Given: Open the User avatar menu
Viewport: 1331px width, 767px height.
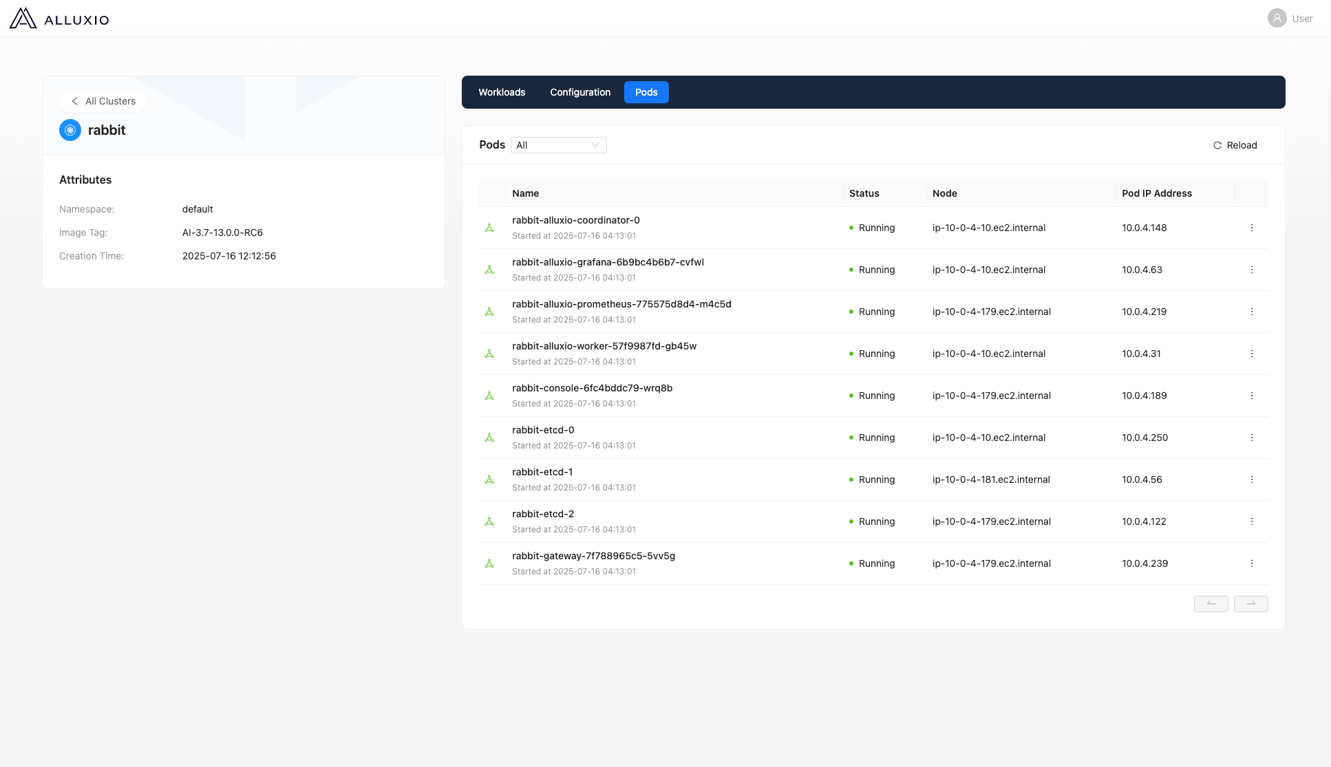Looking at the screenshot, I should point(1277,19).
